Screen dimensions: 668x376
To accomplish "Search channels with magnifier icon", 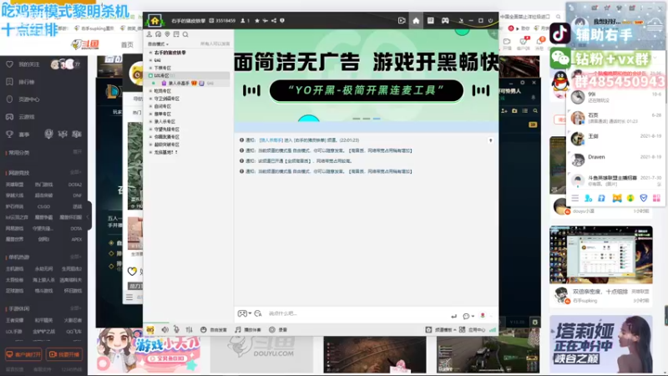I will pyautogui.click(x=185, y=34).
